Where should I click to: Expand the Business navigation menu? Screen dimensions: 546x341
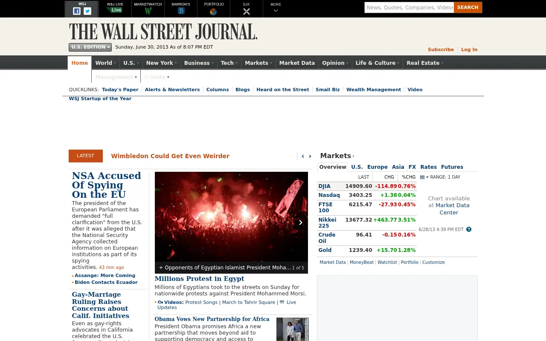pyautogui.click(x=199, y=63)
